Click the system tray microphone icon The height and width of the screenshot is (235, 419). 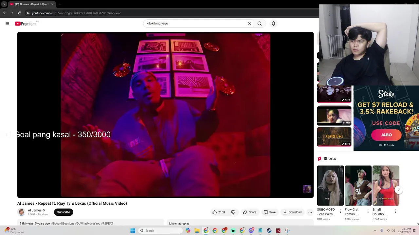pos(382,231)
